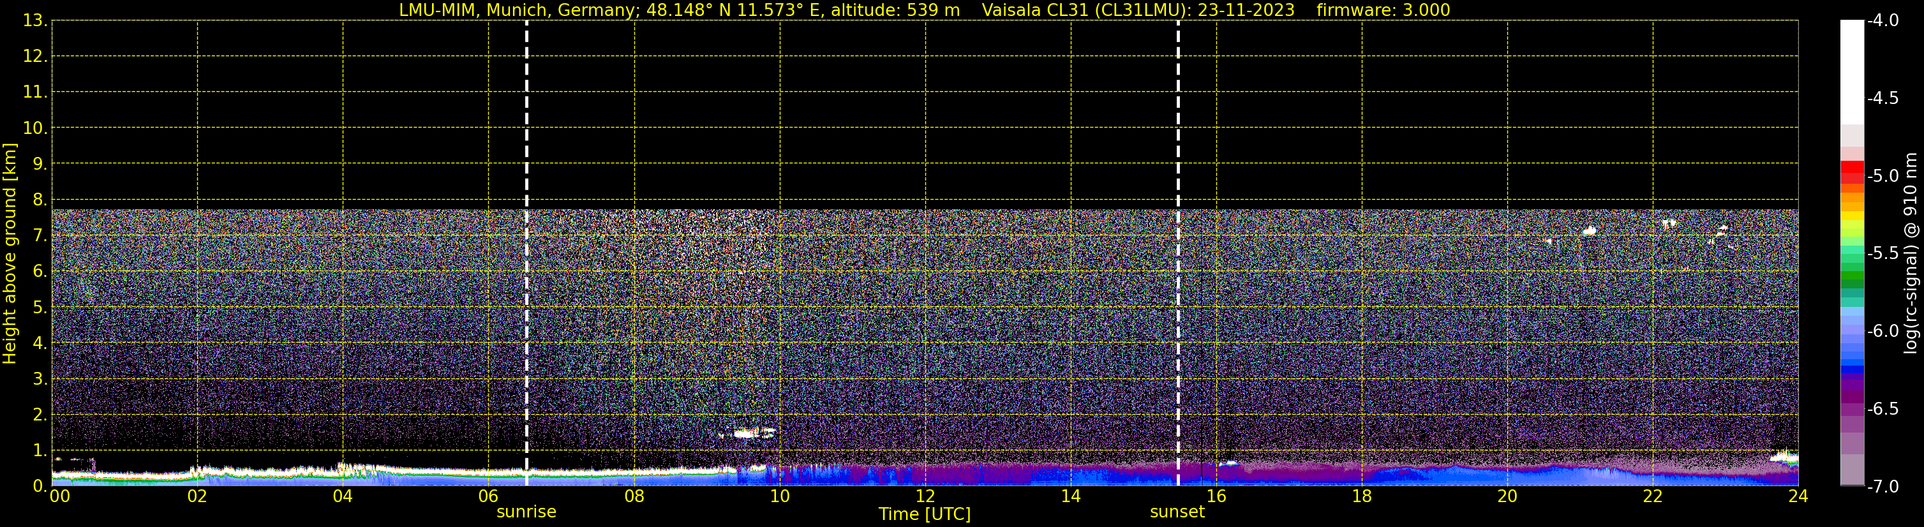The height and width of the screenshot is (527, 1924).
Task: Click the '13.' tick label on the height axis
Action: pos(35,21)
